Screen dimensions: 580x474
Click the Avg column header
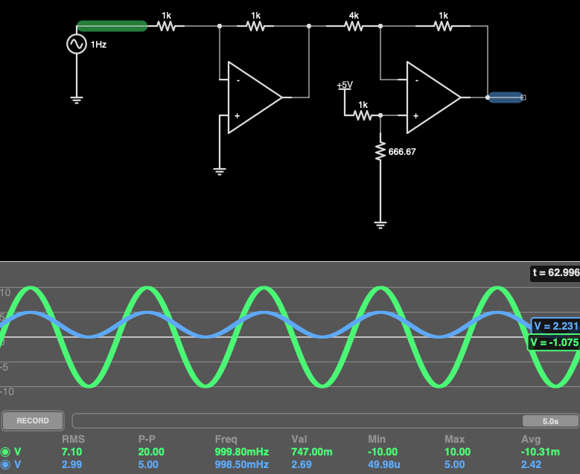click(x=531, y=439)
